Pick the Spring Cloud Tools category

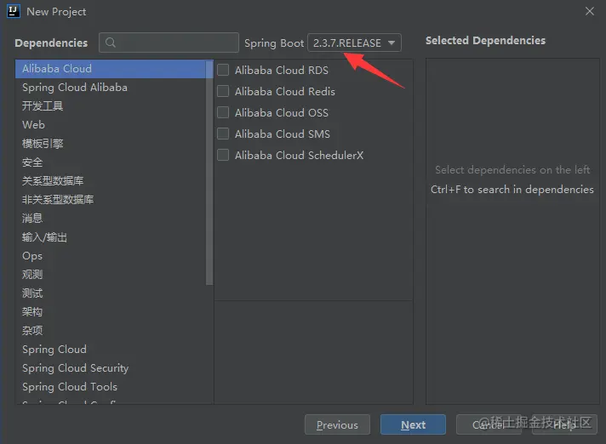[70, 386]
